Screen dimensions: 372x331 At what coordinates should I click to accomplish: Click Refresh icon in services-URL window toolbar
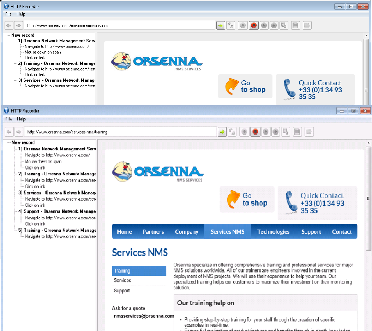tap(230, 26)
